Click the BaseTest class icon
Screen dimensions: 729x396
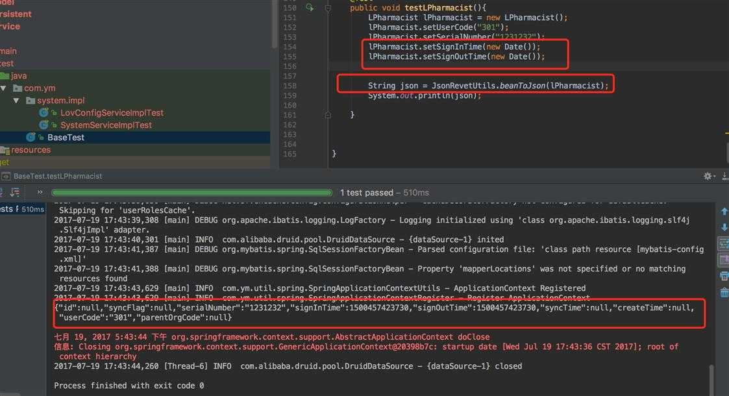click(31, 137)
